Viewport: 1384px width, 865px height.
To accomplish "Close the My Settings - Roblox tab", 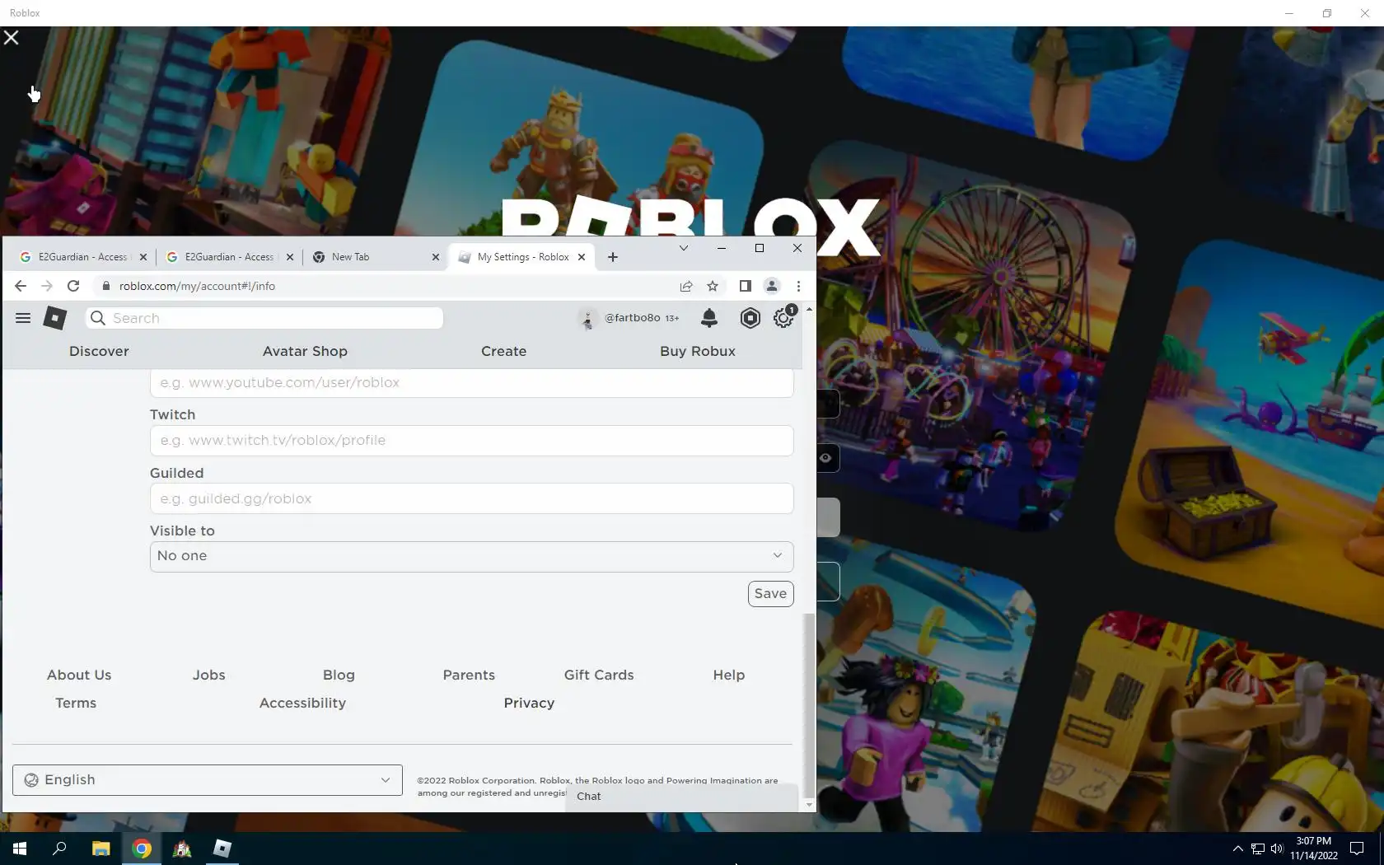I will [582, 257].
